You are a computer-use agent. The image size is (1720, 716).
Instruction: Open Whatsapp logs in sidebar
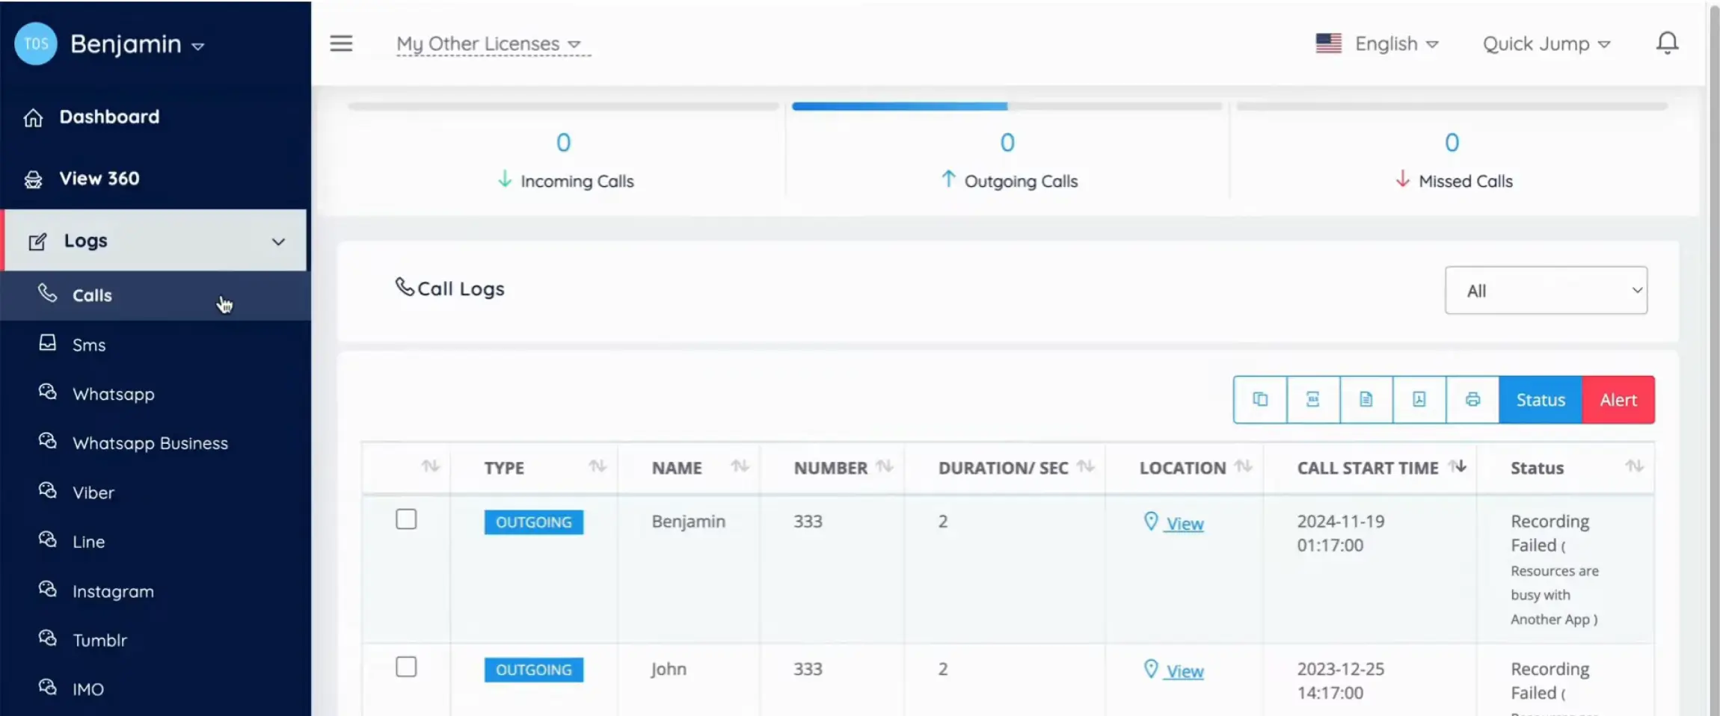114,394
